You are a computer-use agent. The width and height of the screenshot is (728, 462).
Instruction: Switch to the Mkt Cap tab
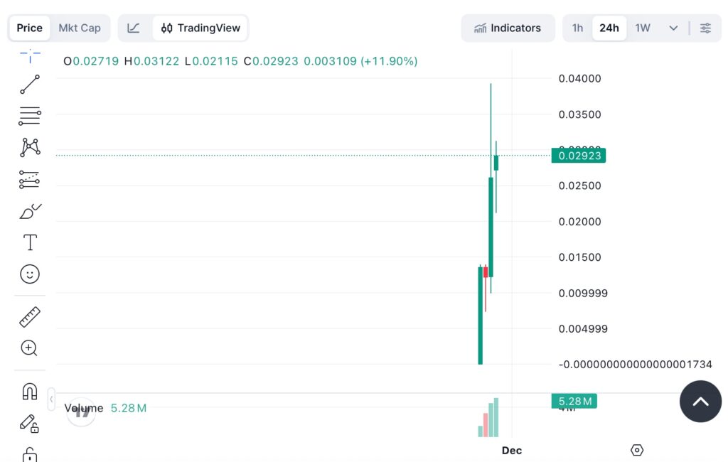80,28
